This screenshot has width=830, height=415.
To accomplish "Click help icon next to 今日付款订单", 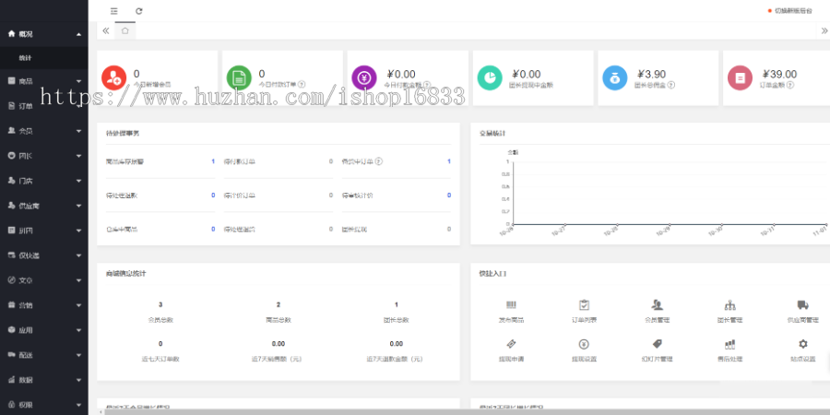I will point(302,84).
